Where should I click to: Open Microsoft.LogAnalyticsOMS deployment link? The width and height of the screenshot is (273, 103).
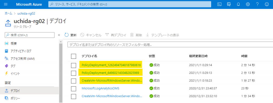pos(101,88)
